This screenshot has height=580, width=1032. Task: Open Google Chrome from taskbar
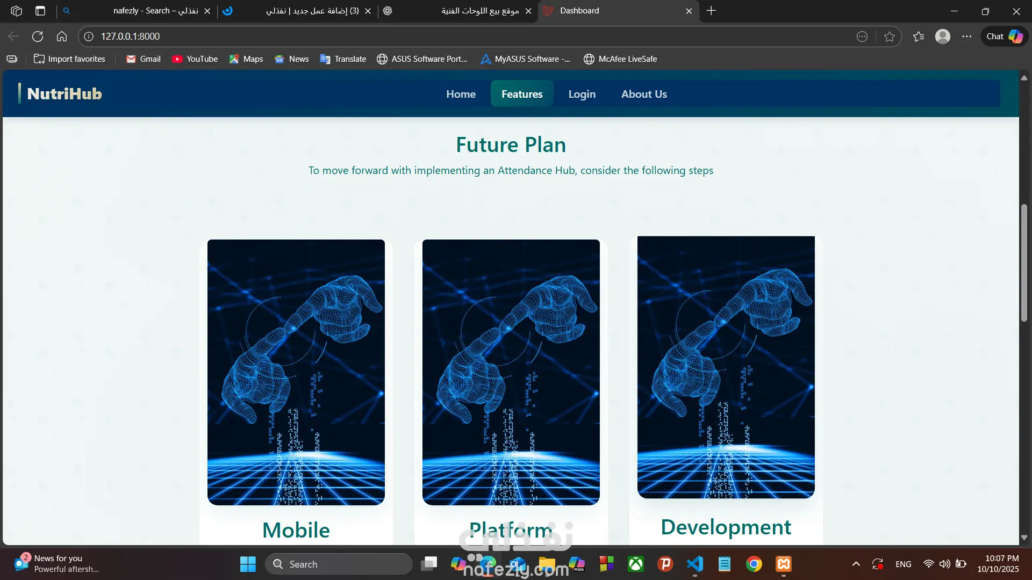[x=754, y=564]
